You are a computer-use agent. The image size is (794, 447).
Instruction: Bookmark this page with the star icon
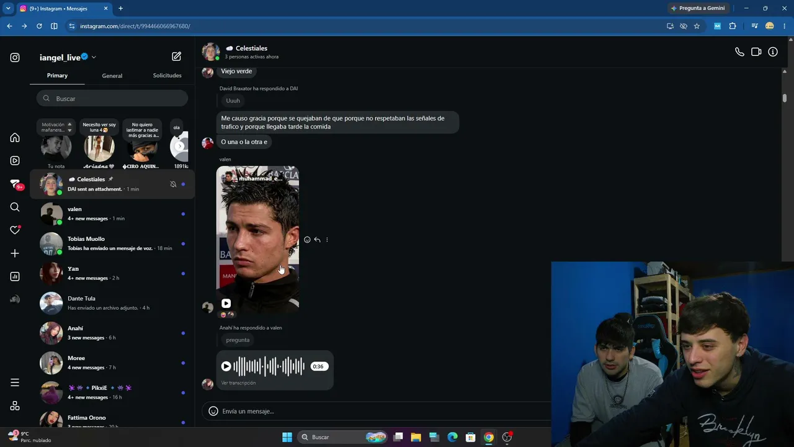(x=697, y=26)
